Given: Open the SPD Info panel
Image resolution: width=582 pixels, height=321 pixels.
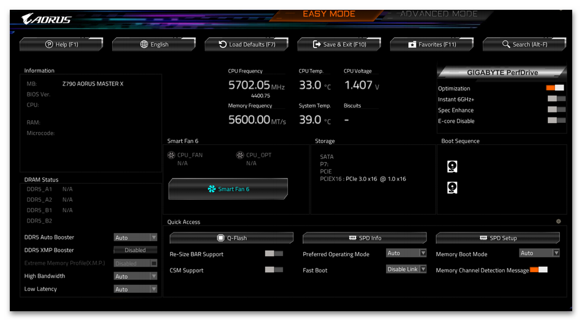Looking at the screenshot, I should coord(365,238).
